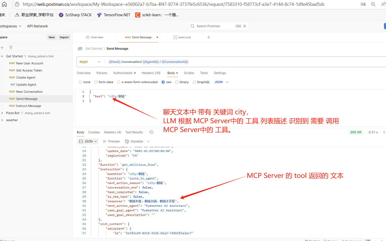Screen dimensions: 386x241
Task: Click the response history clock icon
Action: [x=151, y=132]
